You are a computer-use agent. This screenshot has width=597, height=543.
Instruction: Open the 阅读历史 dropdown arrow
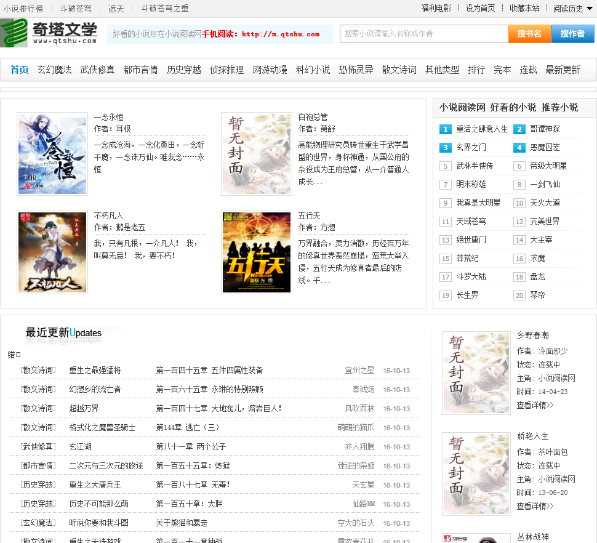590,9
